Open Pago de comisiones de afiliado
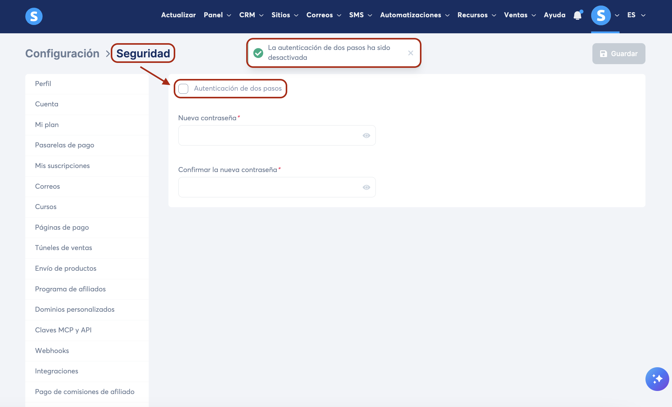The image size is (672, 407). click(x=87, y=392)
